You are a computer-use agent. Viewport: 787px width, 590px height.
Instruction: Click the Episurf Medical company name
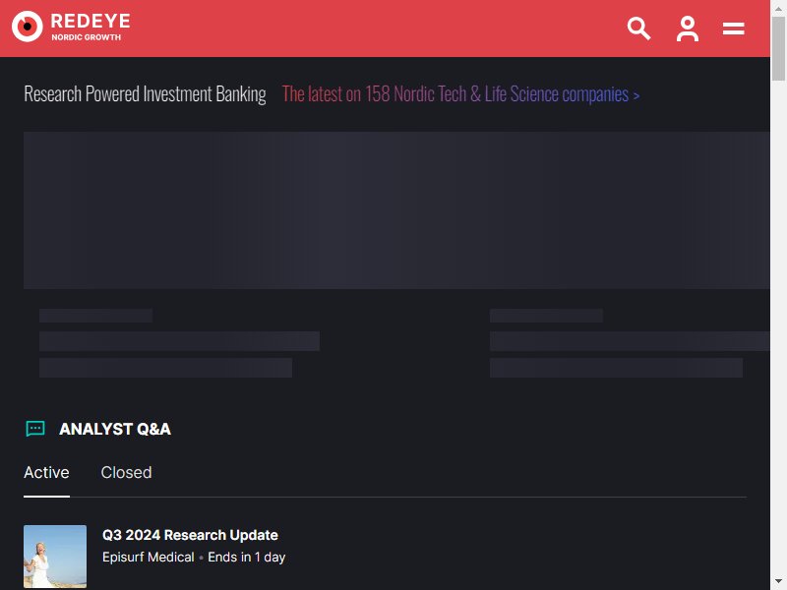pos(149,558)
